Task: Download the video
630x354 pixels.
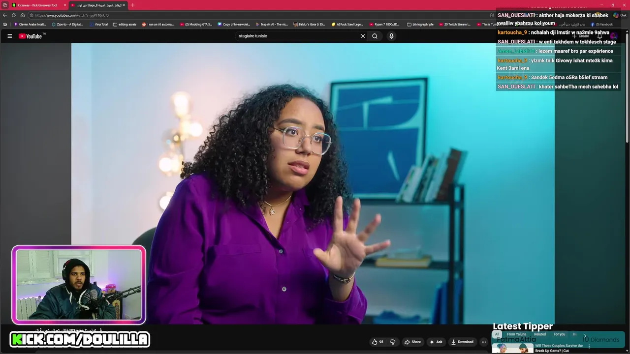Action: click(x=462, y=342)
